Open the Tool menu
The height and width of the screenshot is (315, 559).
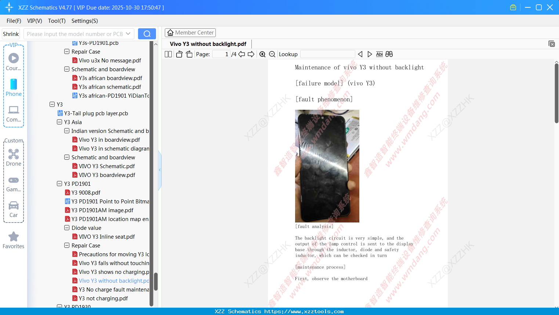pyautogui.click(x=57, y=21)
